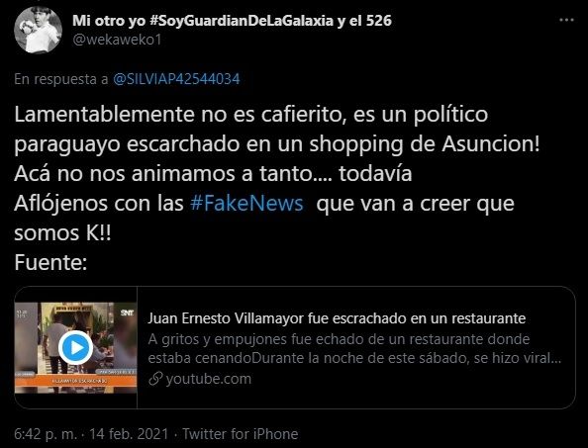Open the #FakeNews hashtag
This screenshot has height=448, width=588.
(246, 204)
